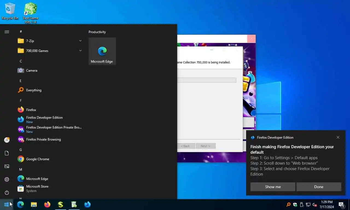The width and height of the screenshot is (350, 210).
Task: Open Microsoft Store from the app list
Action: pos(50,189)
